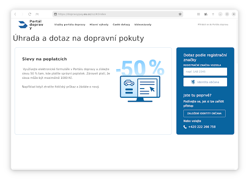The width and height of the screenshot is (249, 182).
Task: Click Založení identity občana button
Action: coord(204,113)
